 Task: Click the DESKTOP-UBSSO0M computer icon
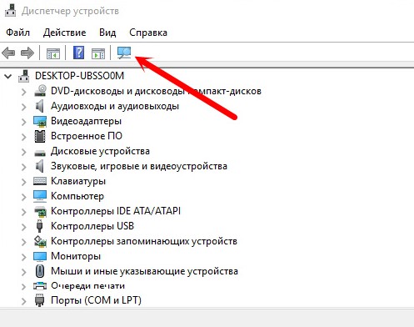pyautogui.click(x=24, y=76)
